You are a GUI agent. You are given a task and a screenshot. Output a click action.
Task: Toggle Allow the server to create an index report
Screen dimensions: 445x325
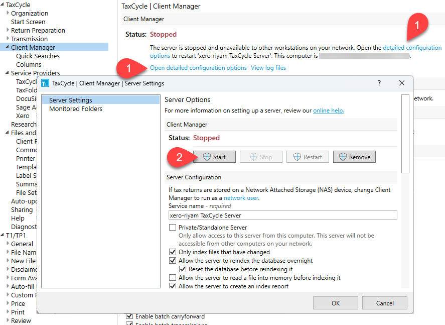coord(173,286)
